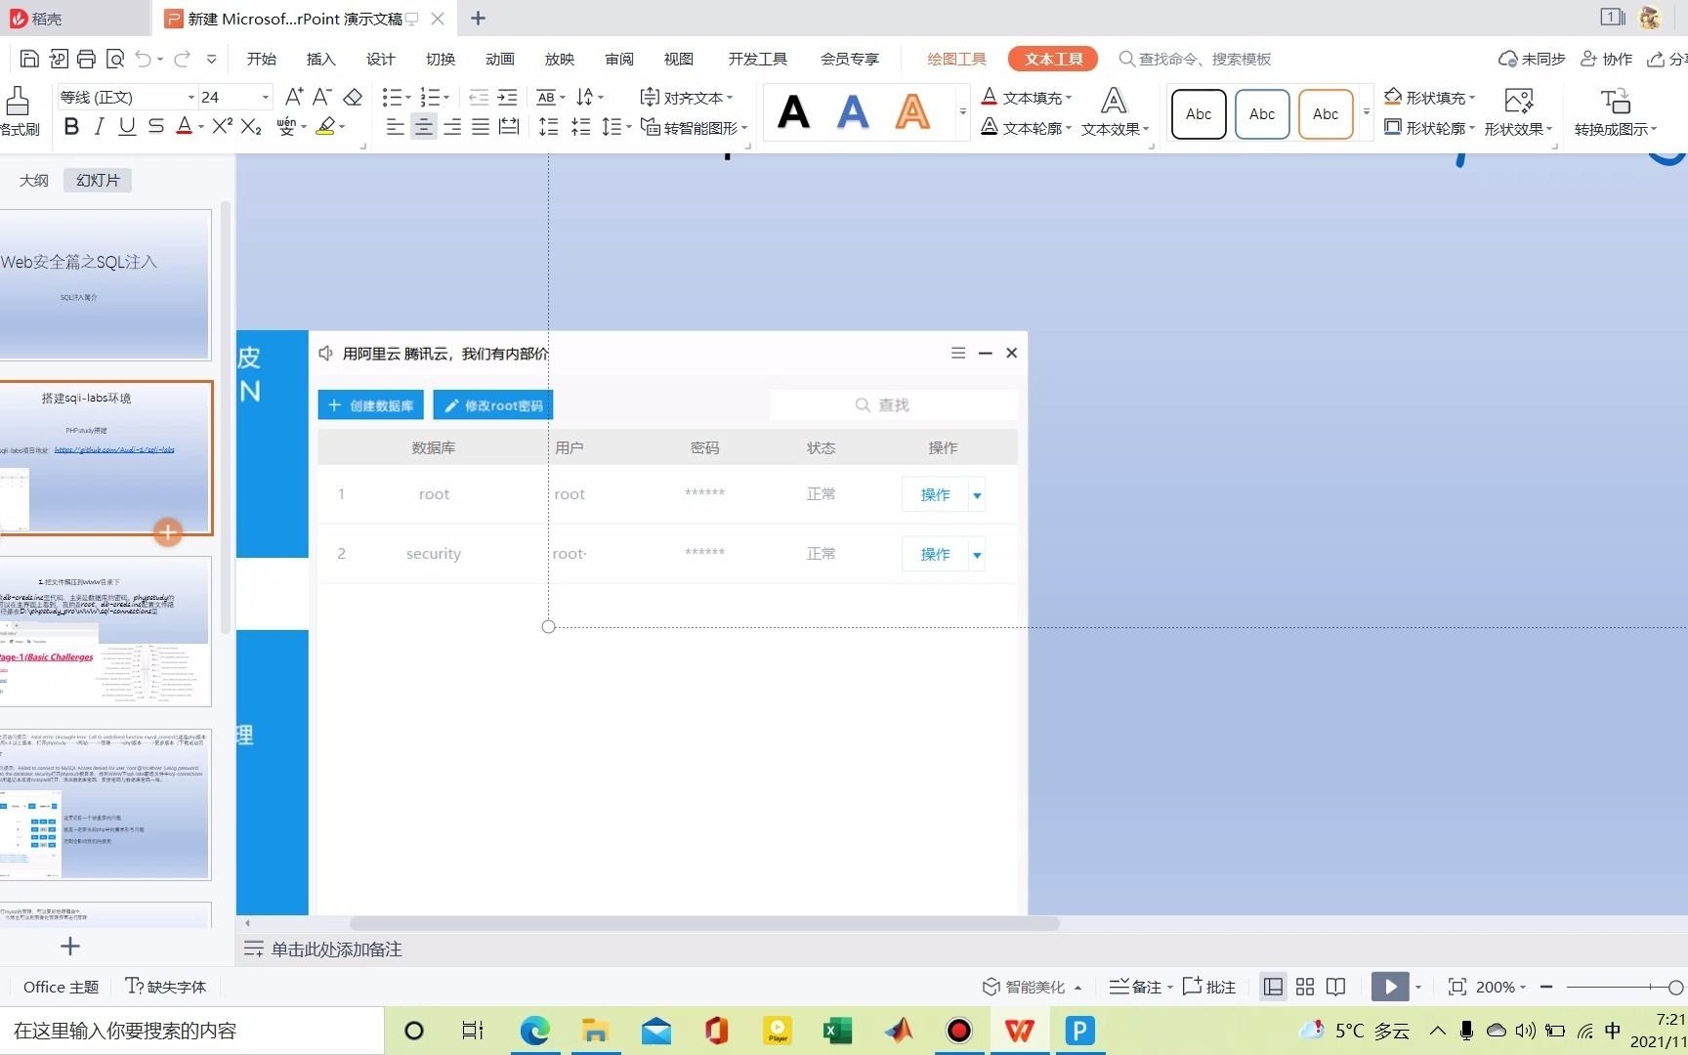Redo the last action

182,59
